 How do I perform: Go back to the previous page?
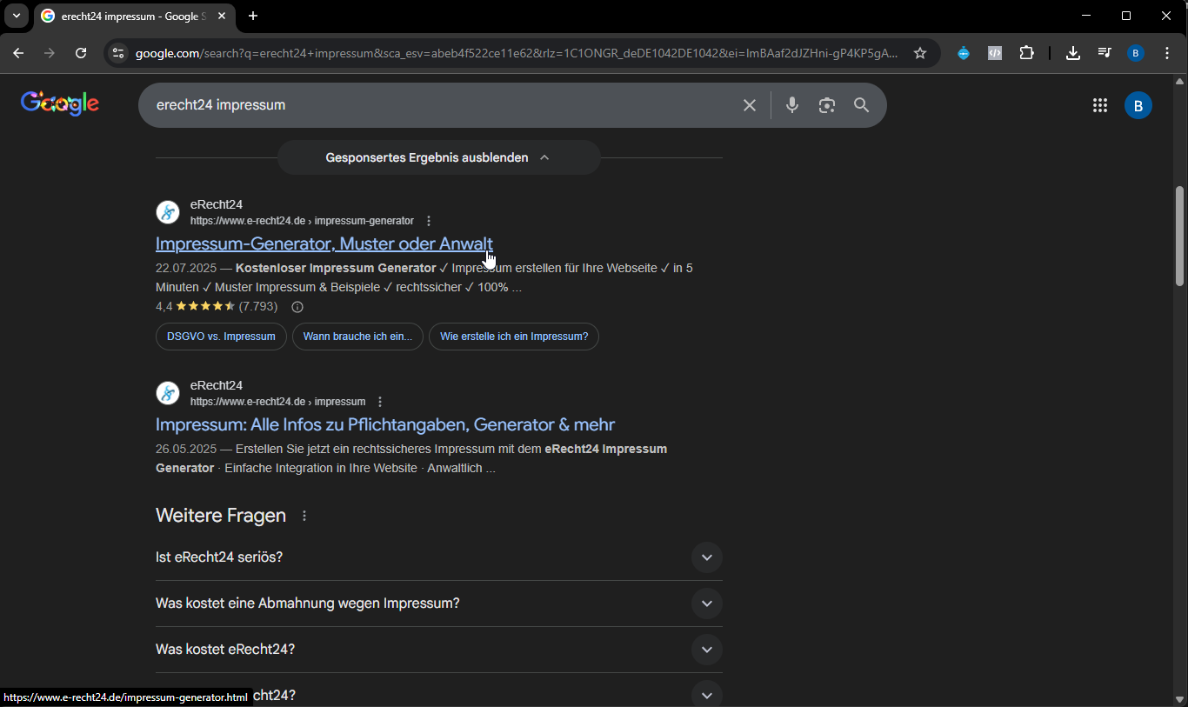click(x=18, y=53)
